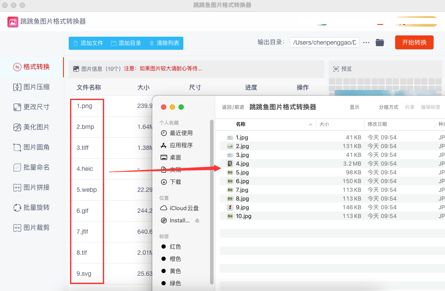Open iCloud云盘 in Finder sidebar

tap(179, 208)
